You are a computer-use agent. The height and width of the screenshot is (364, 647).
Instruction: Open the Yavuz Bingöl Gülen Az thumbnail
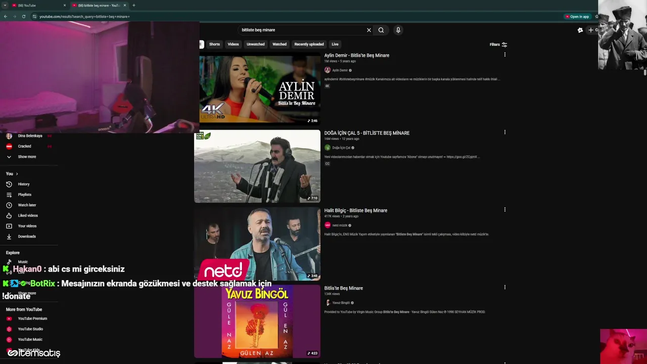point(257,322)
